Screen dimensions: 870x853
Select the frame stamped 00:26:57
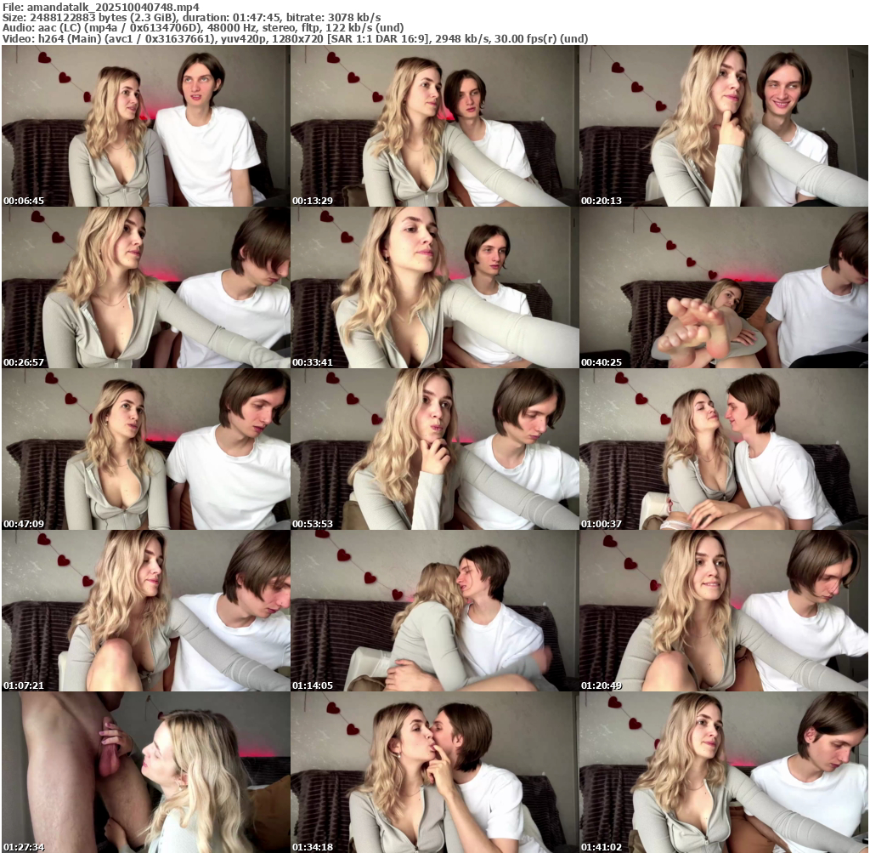pos(145,287)
